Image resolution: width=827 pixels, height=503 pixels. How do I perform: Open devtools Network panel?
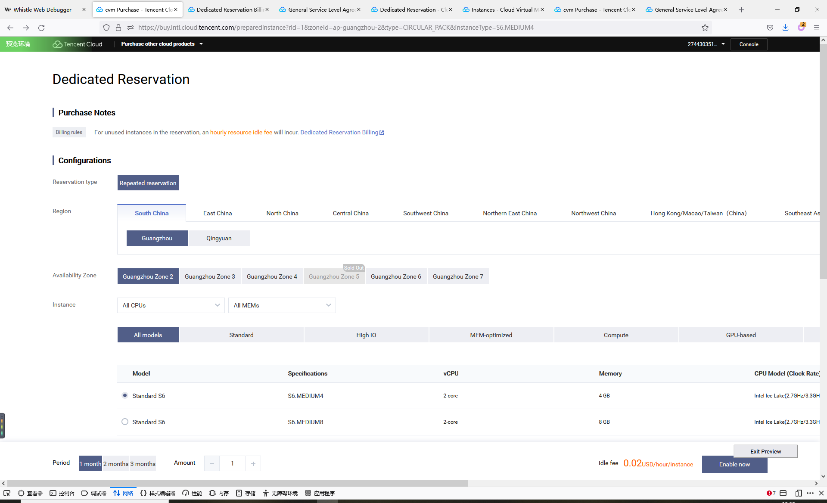tap(123, 493)
